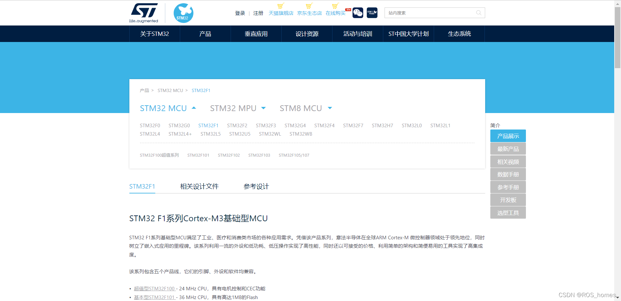Image resolution: width=621 pixels, height=301 pixels.
Task: Open the WeChat icon
Action: click(x=358, y=13)
